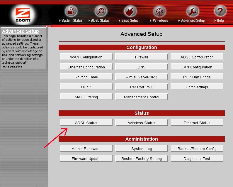Click the Advanced Setup page title
Viewport: 233px width, 187px height.
click(x=142, y=34)
